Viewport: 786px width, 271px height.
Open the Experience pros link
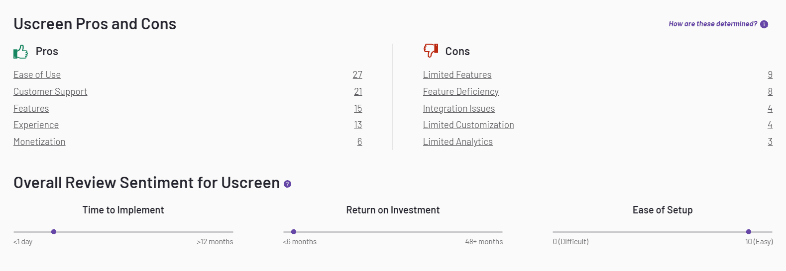tap(36, 125)
